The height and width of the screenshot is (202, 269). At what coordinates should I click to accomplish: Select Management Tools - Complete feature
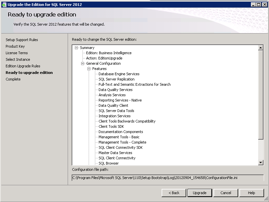(x=122, y=142)
